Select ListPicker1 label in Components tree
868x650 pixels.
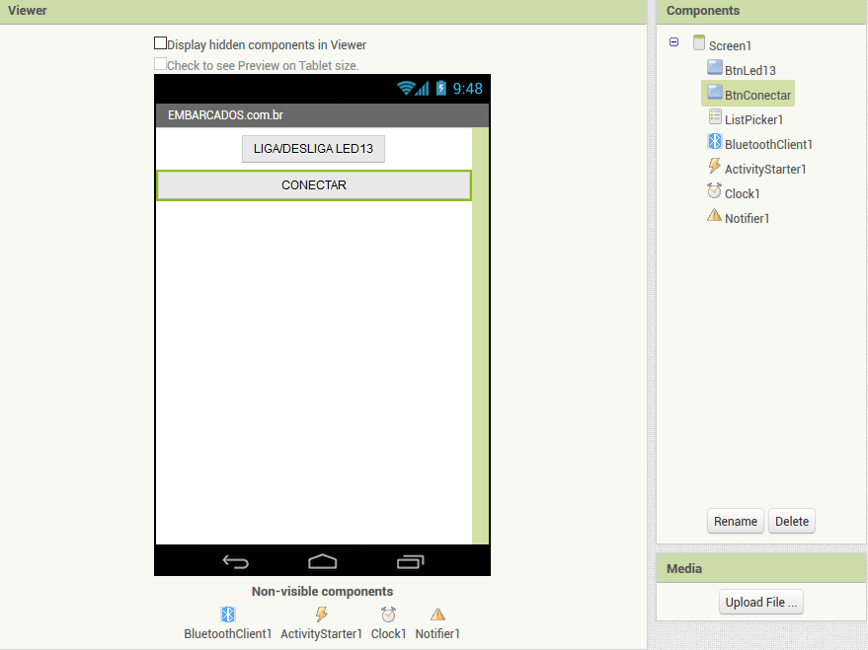tap(753, 120)
